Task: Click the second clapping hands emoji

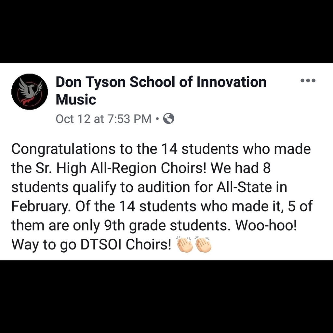Action: click(x=203, y=245)
